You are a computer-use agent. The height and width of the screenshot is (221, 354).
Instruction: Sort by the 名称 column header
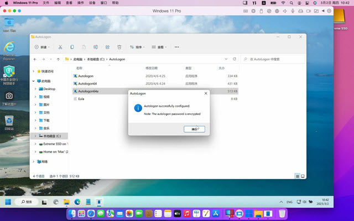[79, 68]
